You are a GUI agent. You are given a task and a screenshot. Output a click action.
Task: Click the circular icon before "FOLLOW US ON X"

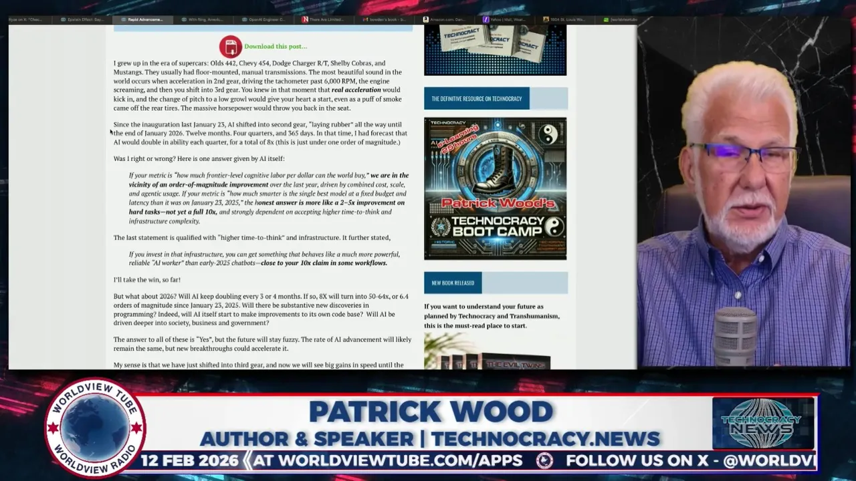(x=545, y=460)
